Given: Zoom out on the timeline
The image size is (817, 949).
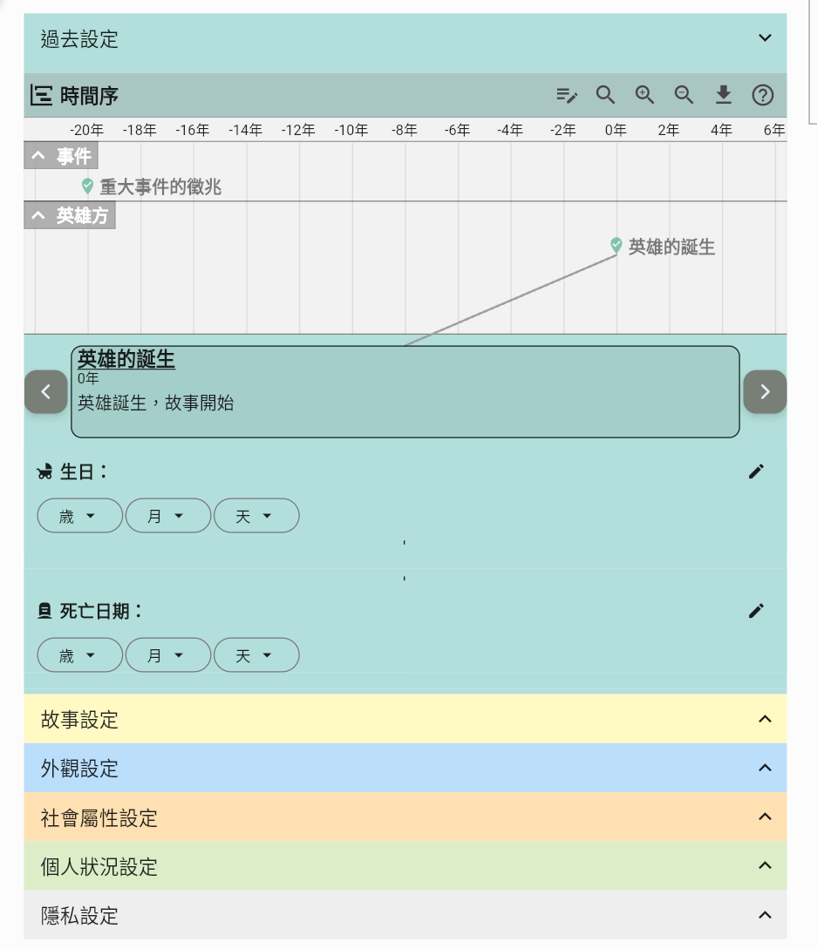Looking at the screenshot, I should click(x=684, y=95).
